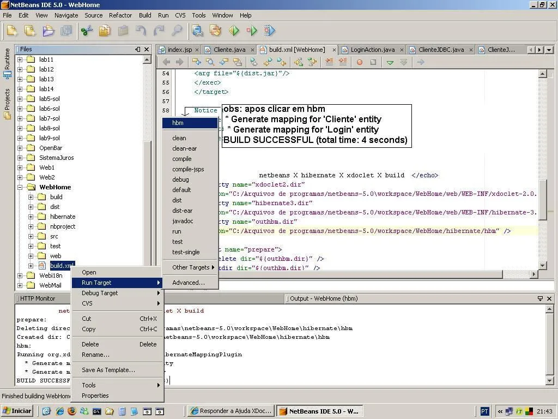The height and width of the screenshot is (419, 558).
Task: Open the Refactor menu in the menu bar
Action: click(120, 15)
